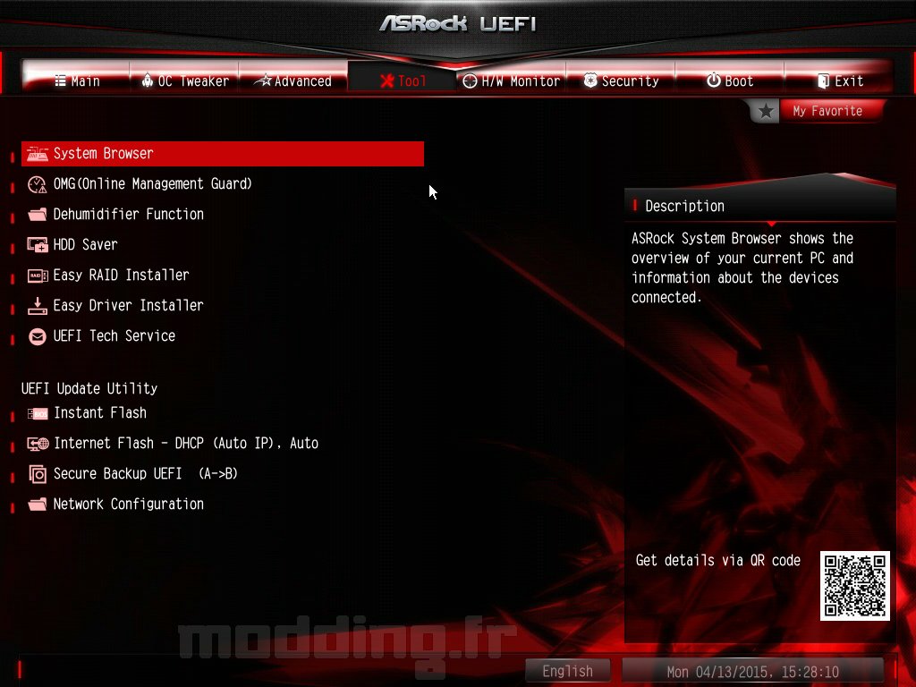
Task: Click the QR code image
Action: pyautogui.click(x=854, y=585)
